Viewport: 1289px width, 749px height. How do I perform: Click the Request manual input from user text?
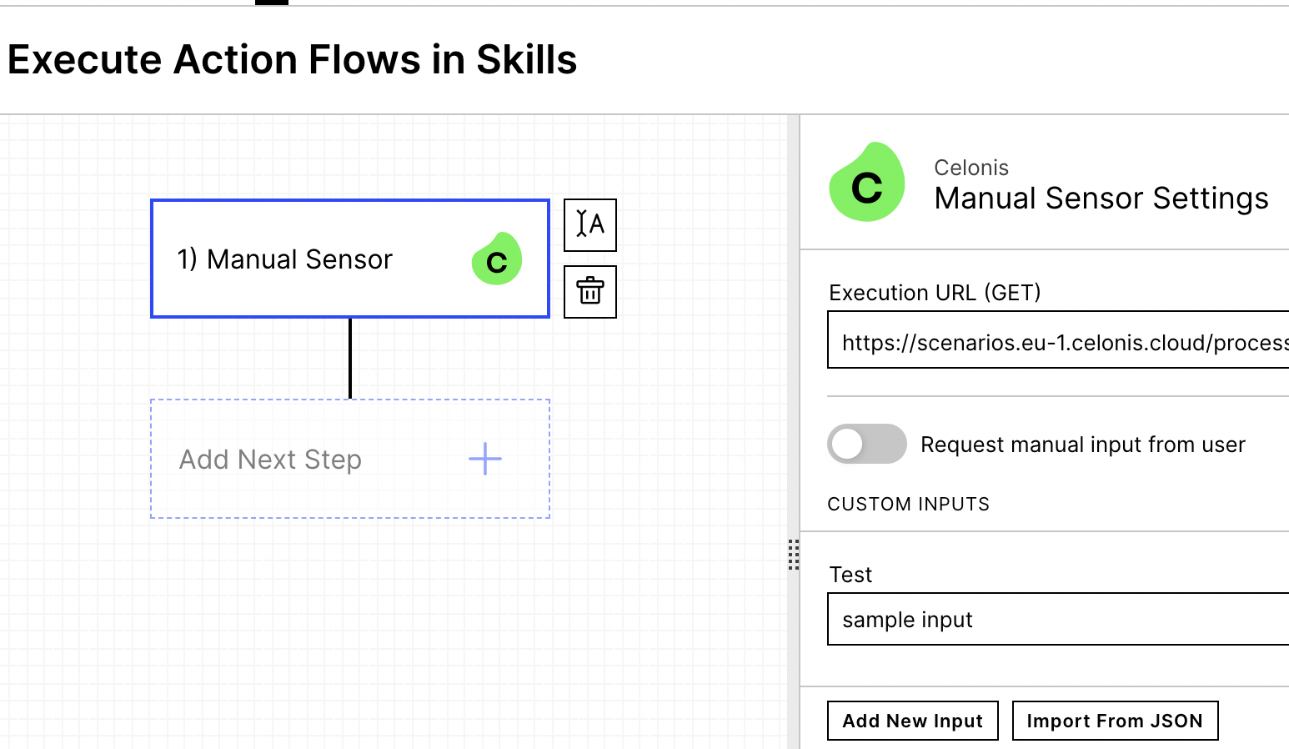click(1083, 445)
